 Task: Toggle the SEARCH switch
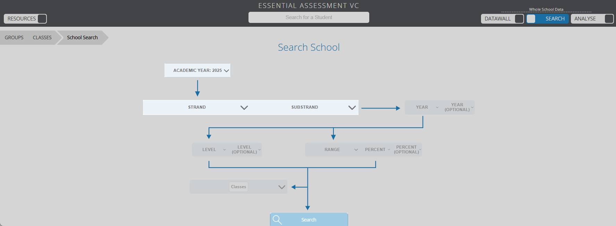click(x=548, y=19)
